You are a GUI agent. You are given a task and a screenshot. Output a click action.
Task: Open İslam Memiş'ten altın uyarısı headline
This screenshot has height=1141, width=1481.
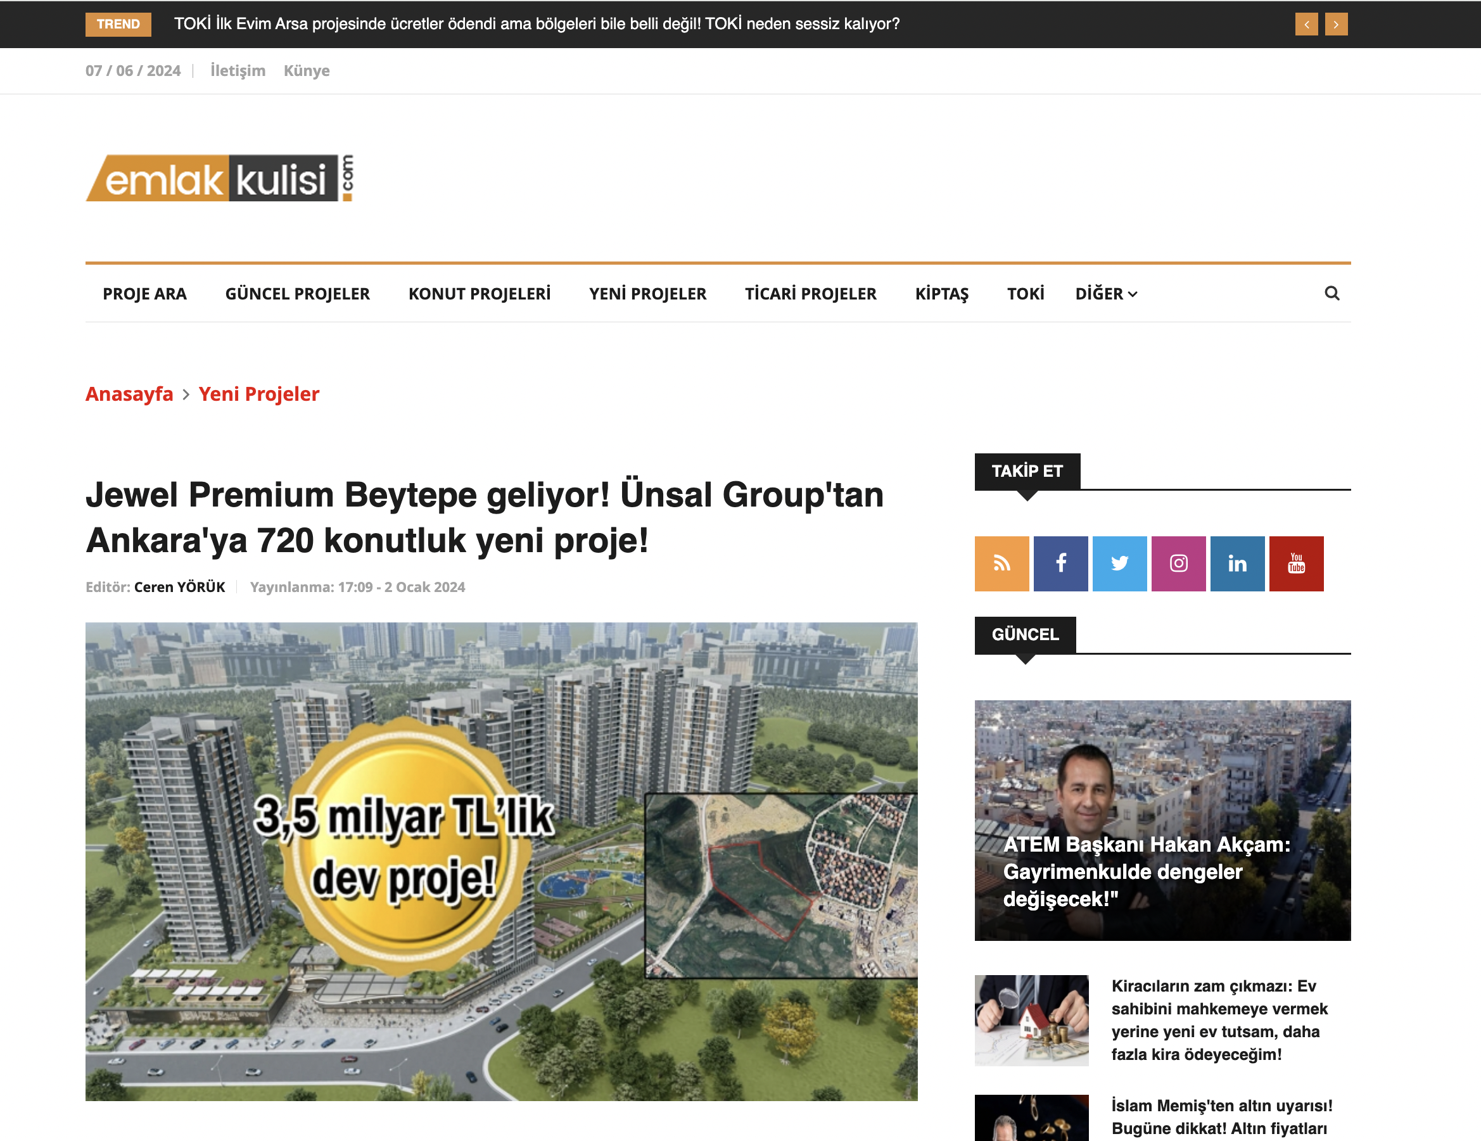[1222, 1118]
